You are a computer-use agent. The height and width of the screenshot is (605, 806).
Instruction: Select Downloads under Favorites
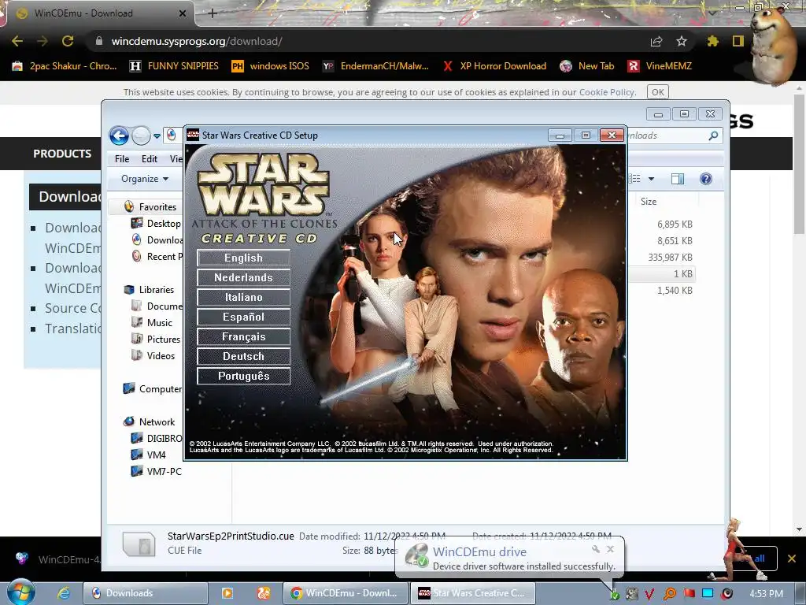coord(157,239)
